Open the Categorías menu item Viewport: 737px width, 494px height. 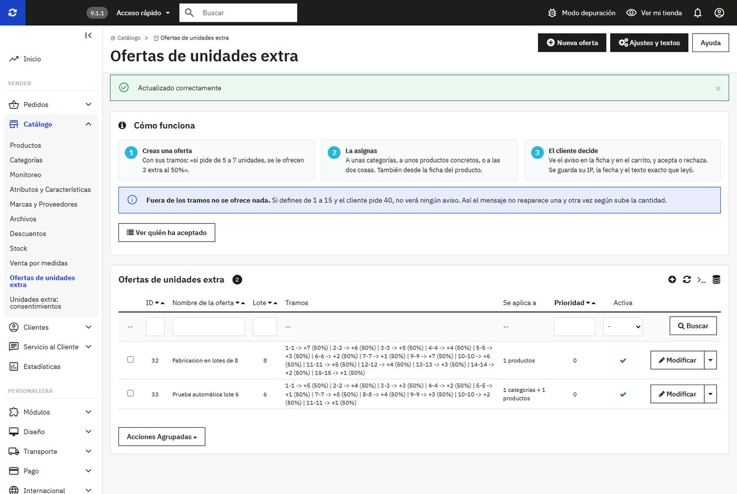pyautogui.click(x=26, y=160)
